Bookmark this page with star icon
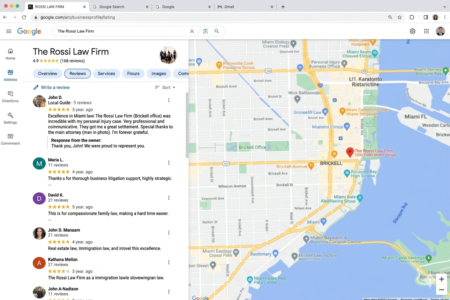450x300 pixels. (399, 17)
